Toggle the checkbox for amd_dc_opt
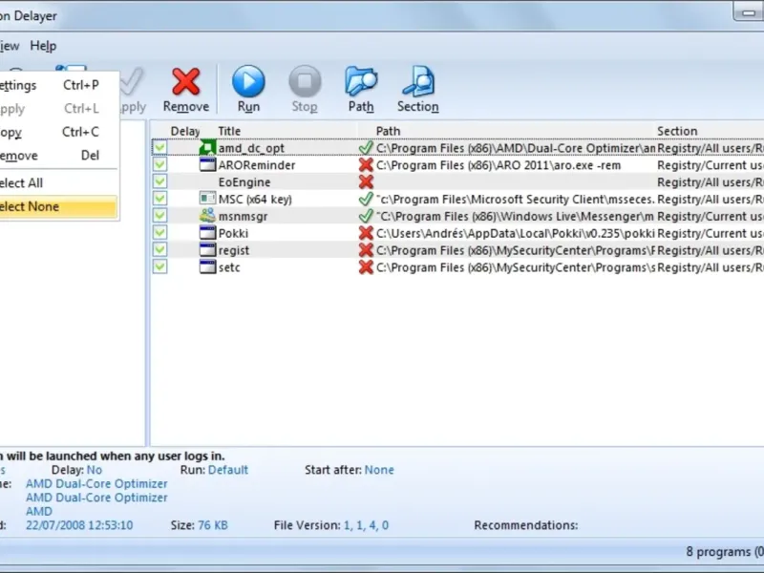Screen dimensions: 764x573 159,147
